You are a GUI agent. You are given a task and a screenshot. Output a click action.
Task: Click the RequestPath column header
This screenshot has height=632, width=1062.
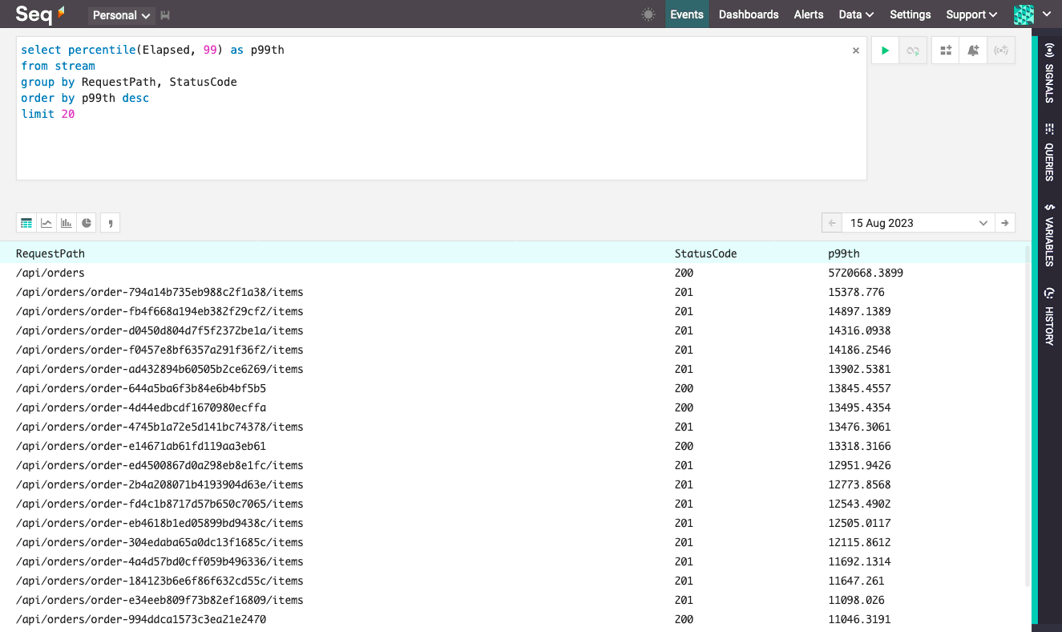50,253
